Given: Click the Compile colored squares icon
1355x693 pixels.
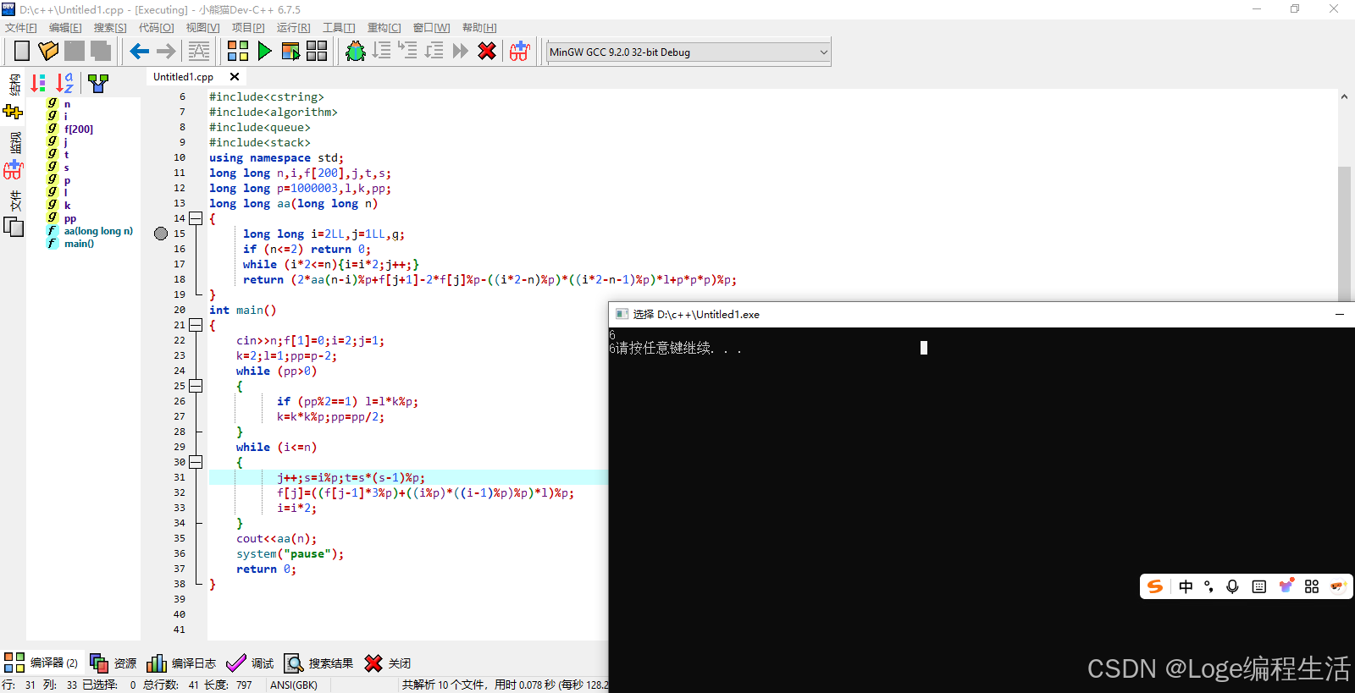Looking at the screenshot, I should tap(238, 52).
